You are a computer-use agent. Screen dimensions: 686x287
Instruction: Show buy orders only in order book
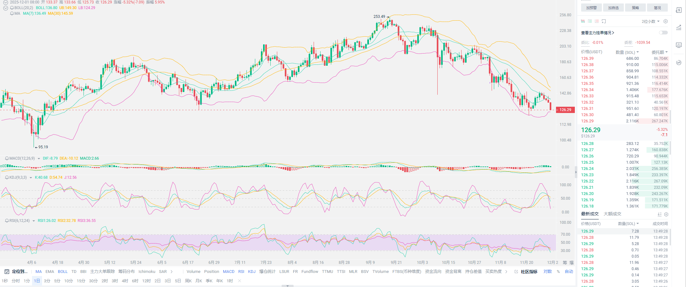590,21
